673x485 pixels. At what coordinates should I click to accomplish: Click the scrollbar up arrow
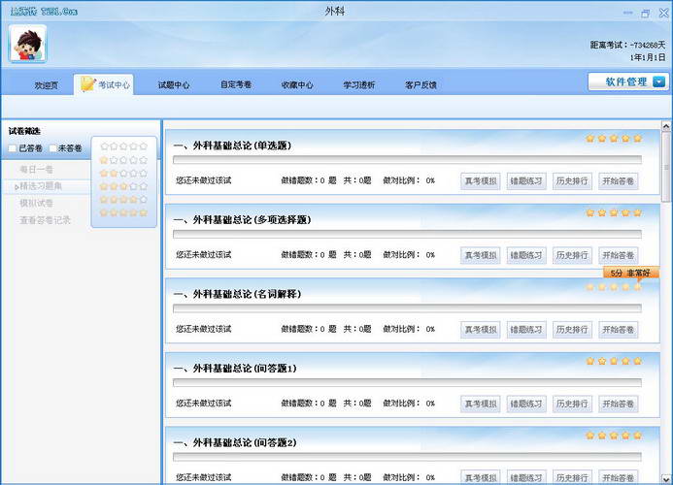tap(665, 126)
